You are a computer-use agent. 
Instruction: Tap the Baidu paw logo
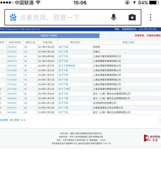click(13, 18)
